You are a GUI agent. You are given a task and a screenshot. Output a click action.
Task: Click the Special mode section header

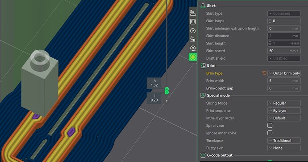point(218,96)
